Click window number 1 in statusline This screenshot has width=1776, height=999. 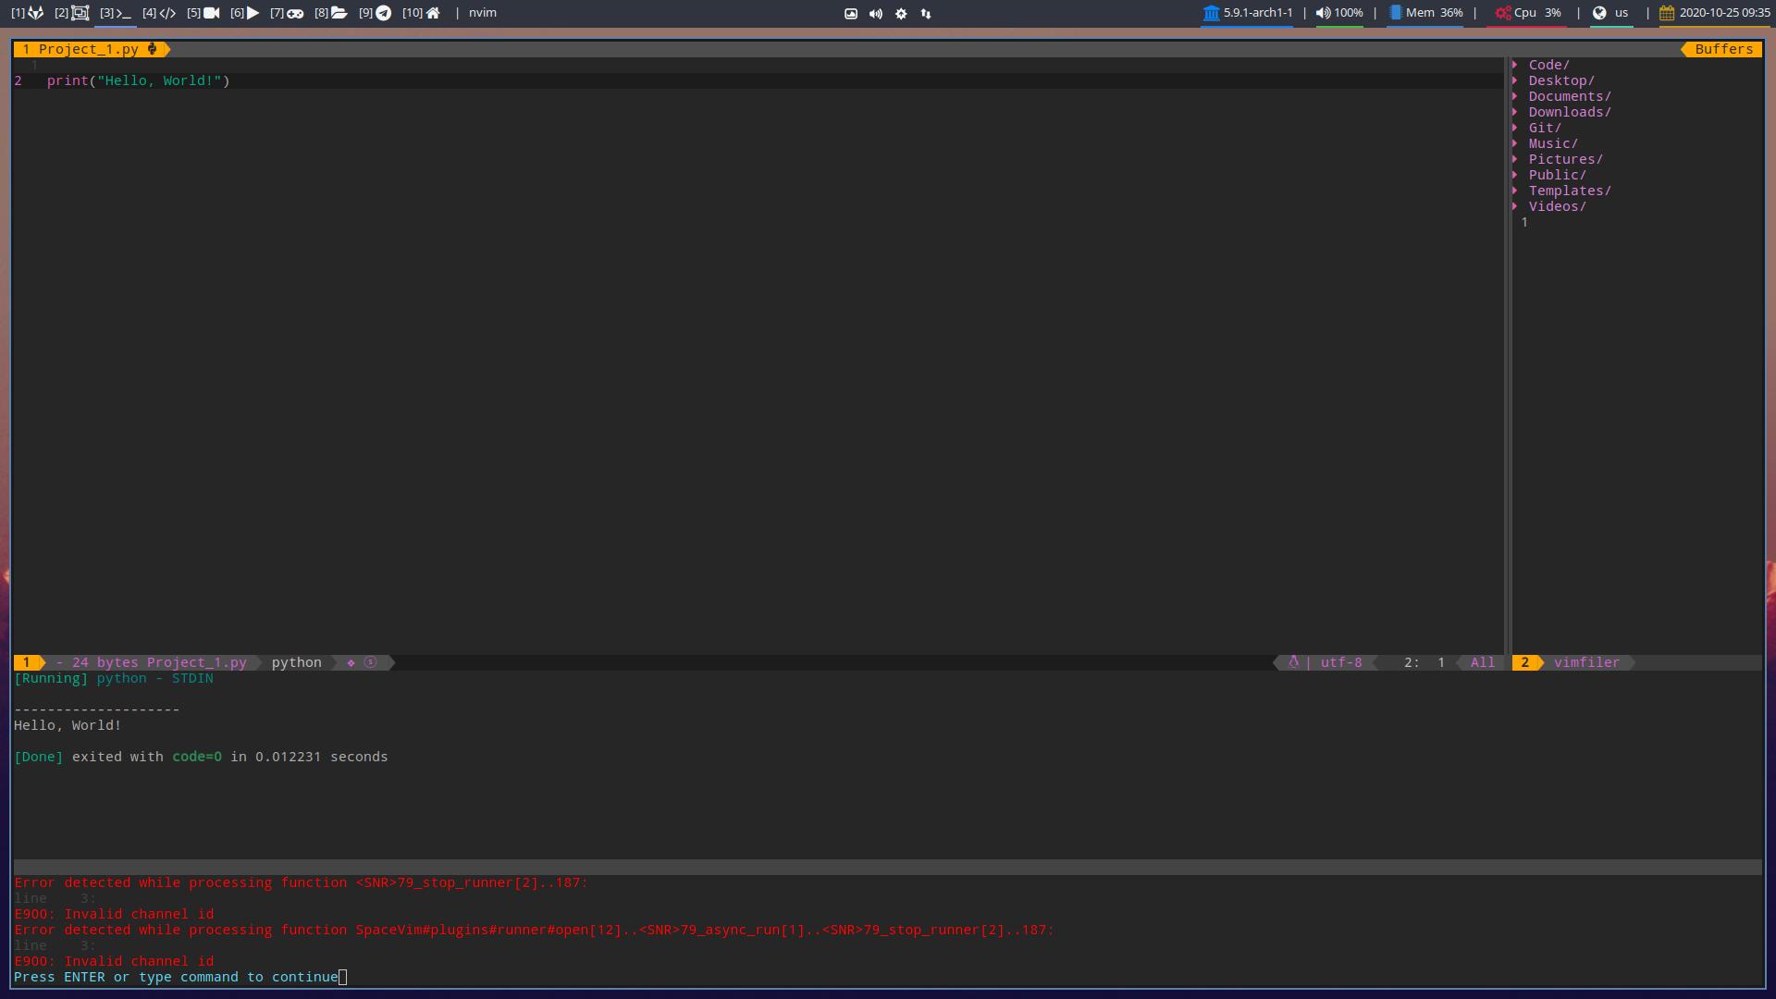pyautogui.click(x=27, y=662)
